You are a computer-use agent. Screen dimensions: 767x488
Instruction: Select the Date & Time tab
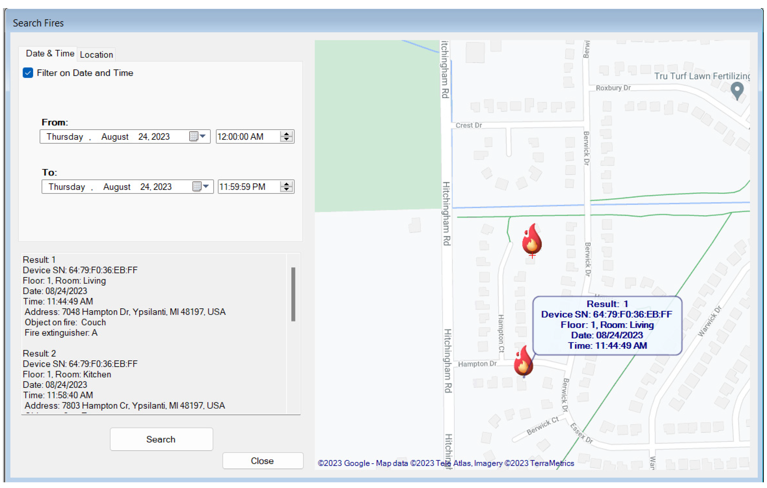click(50, 53)
